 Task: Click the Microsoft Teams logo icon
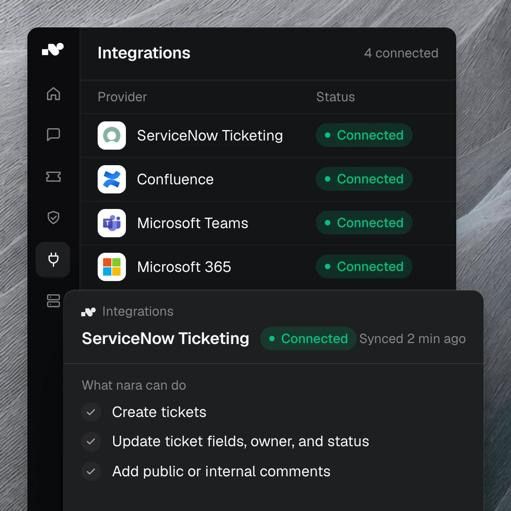click(112, 223)
